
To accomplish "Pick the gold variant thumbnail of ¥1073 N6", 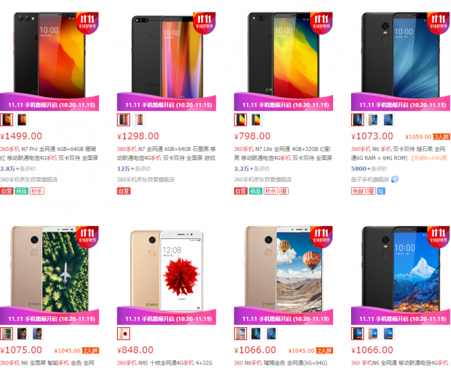I will pyautogui.click(x=373, y=120).
